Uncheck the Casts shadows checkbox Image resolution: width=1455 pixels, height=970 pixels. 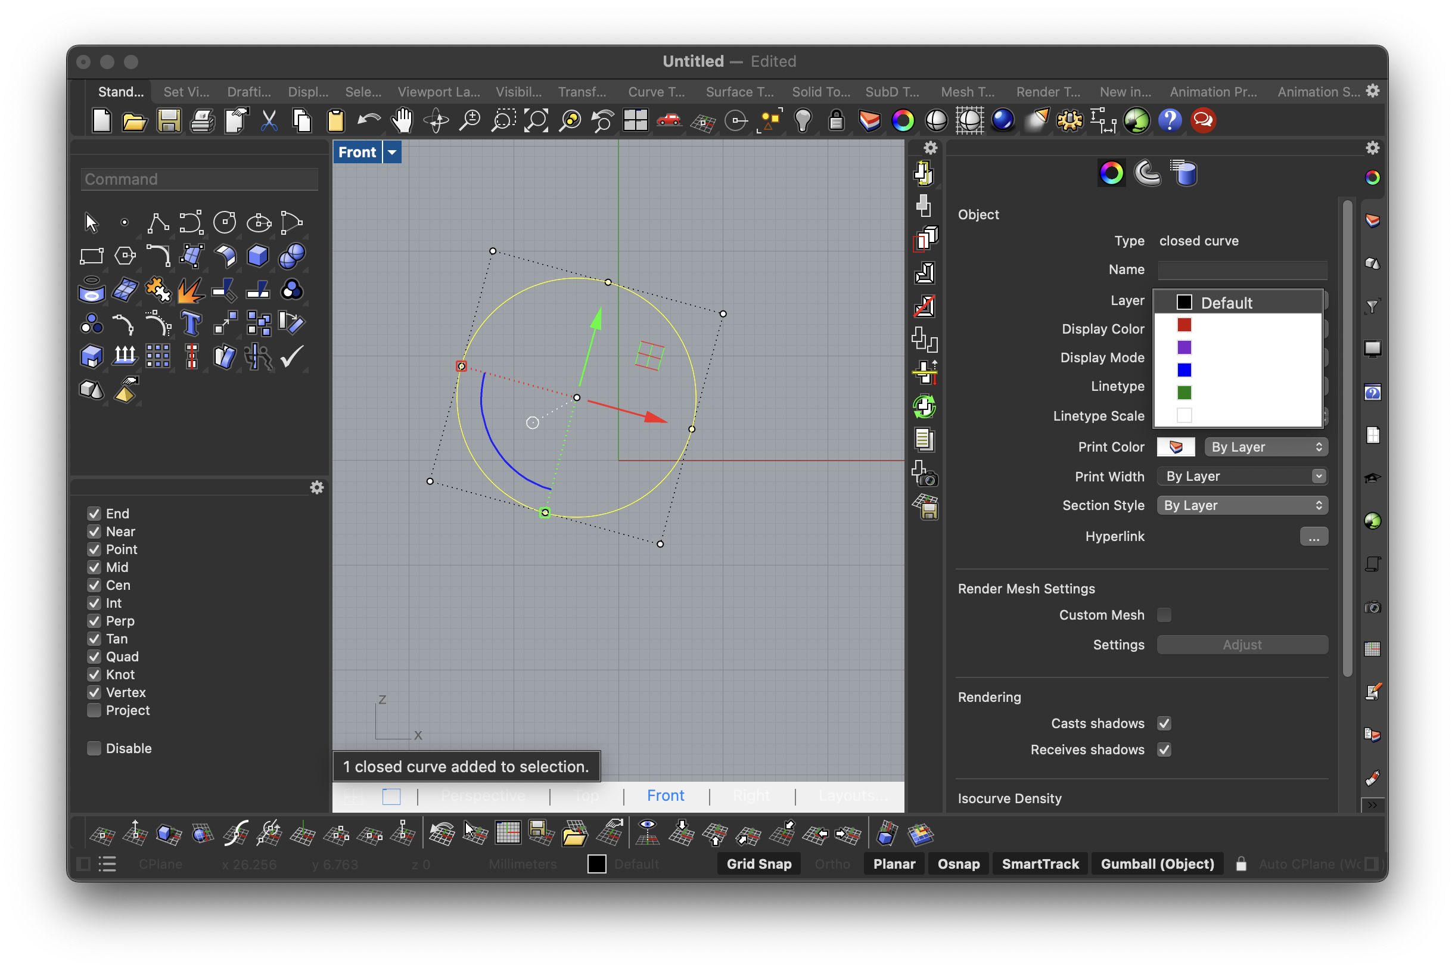pos(1164,723)
